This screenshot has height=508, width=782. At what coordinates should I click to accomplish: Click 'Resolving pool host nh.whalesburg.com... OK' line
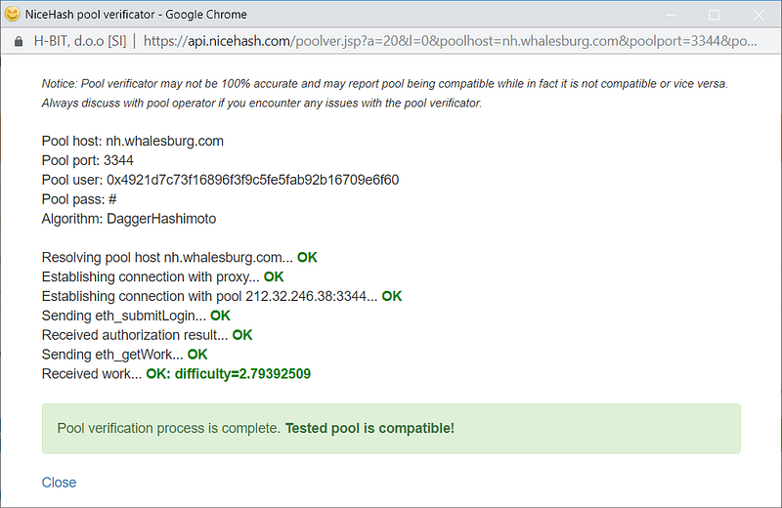(x=180, y=257)
